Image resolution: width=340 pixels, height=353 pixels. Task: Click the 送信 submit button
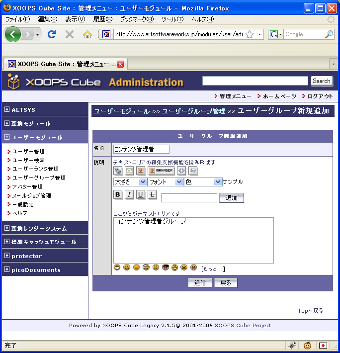(x=200, y=283)
